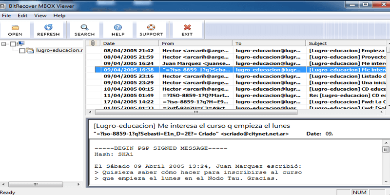
Task: Click the 'Hash: SHA1' line in message body
Action: [x=114, y=154]
